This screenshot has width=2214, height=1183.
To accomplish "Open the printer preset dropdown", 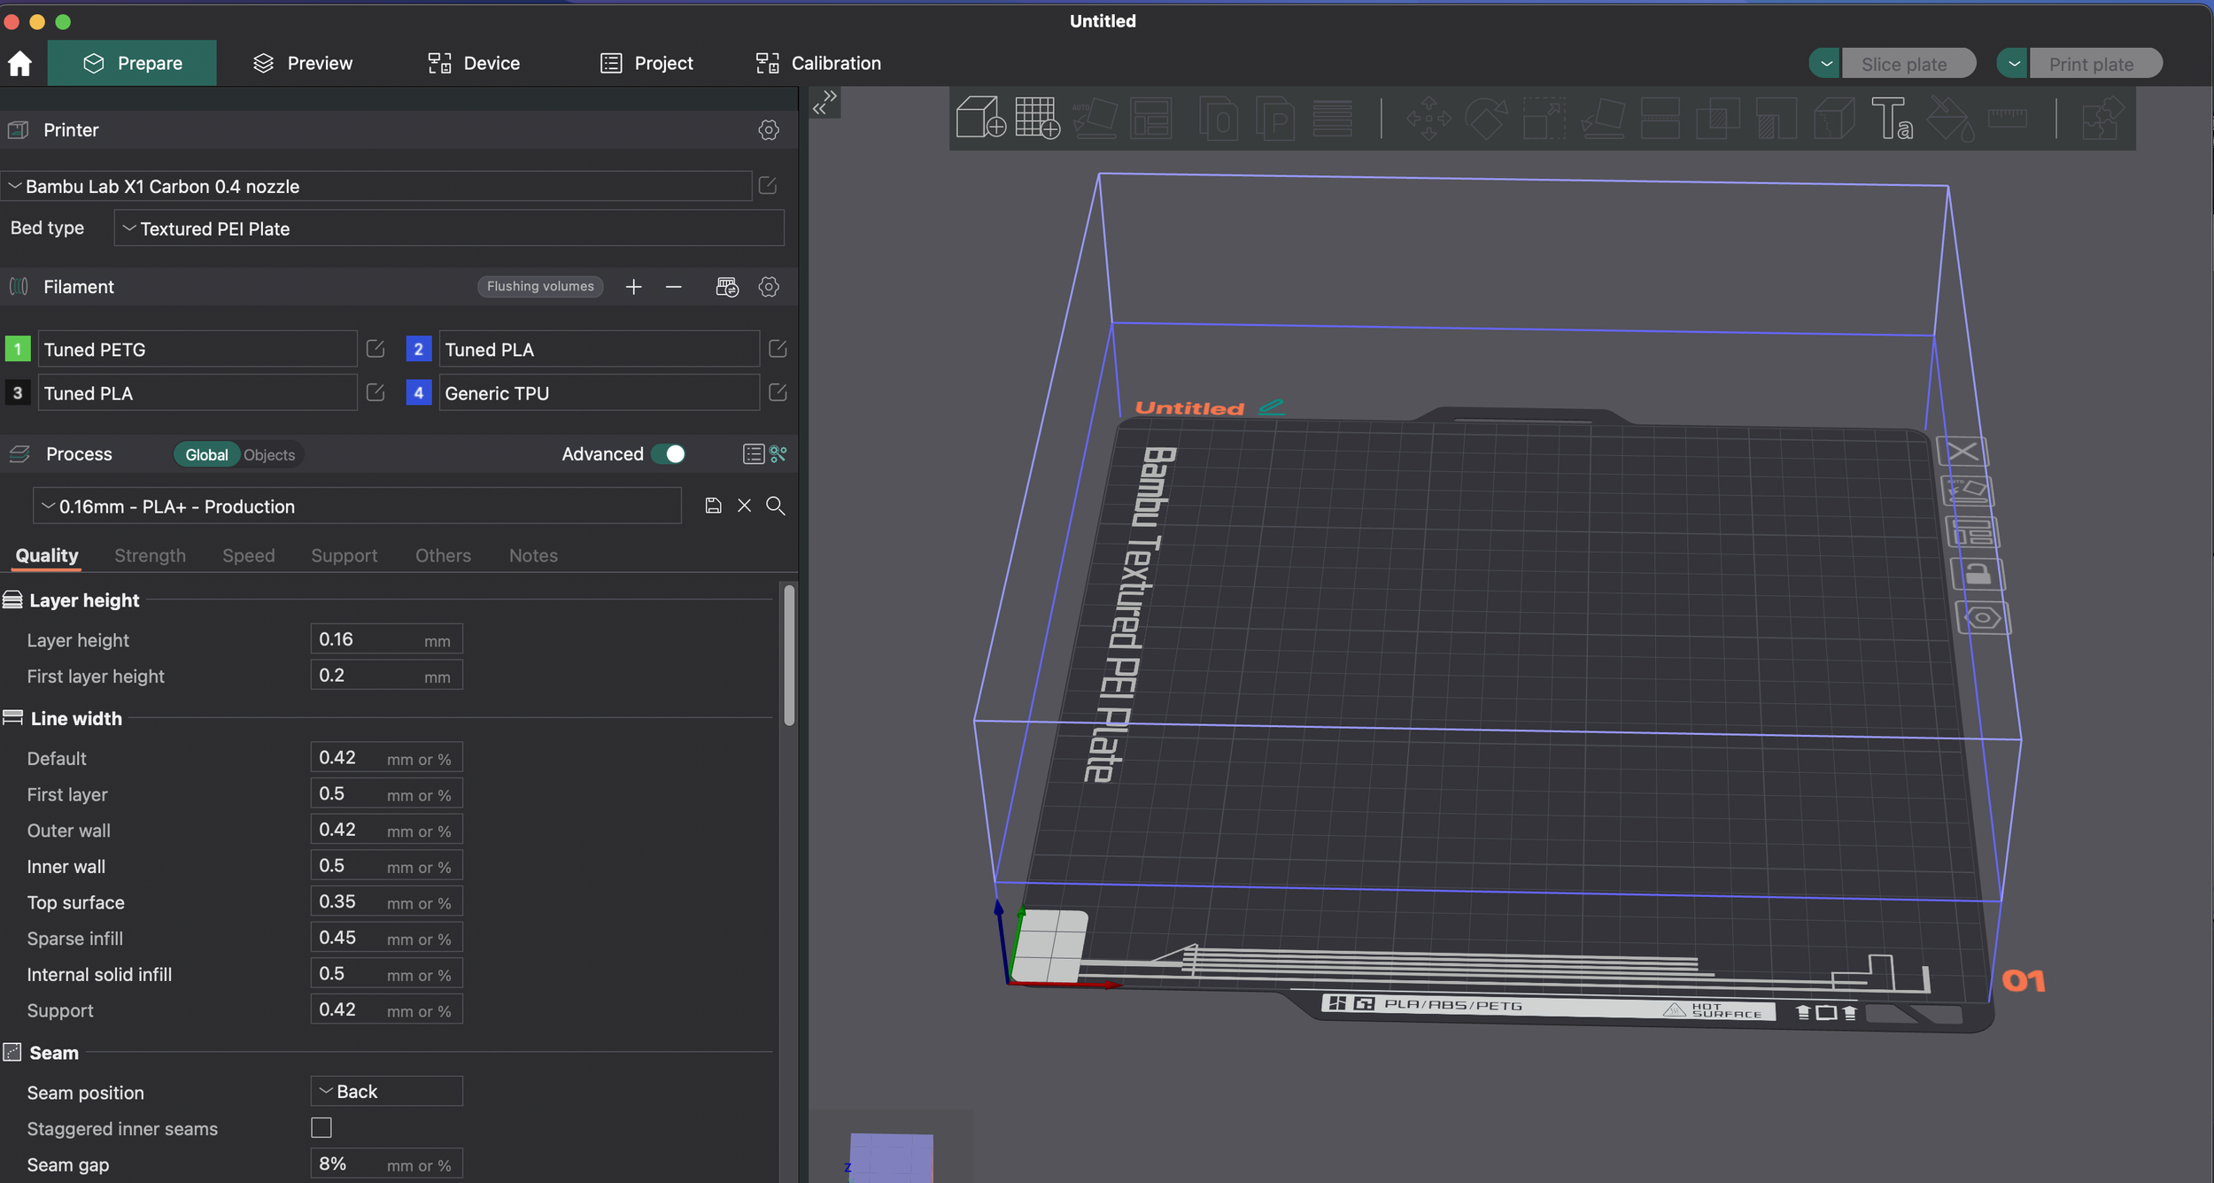I will coord(376,186).
